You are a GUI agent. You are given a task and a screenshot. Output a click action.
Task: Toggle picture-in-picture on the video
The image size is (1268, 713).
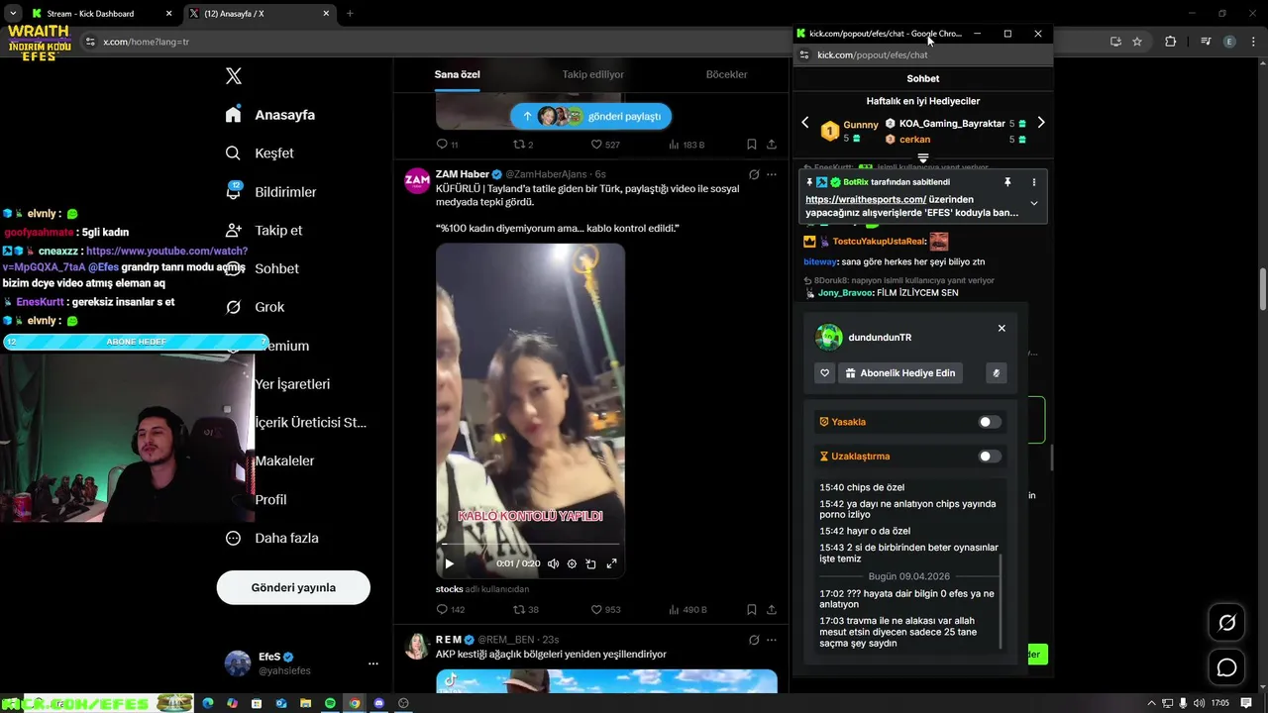point(591,563)
